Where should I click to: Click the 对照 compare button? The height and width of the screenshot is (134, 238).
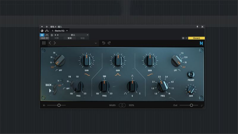pyautogui.click(x=57, y=38)
